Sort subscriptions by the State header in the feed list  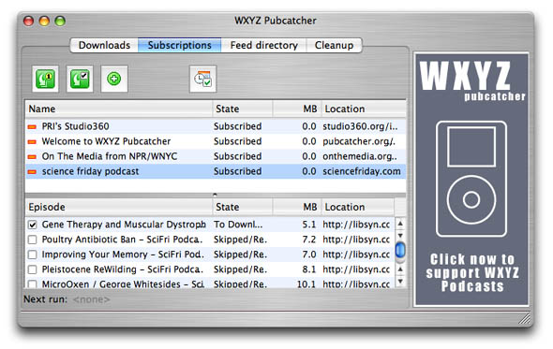point(243,109)
